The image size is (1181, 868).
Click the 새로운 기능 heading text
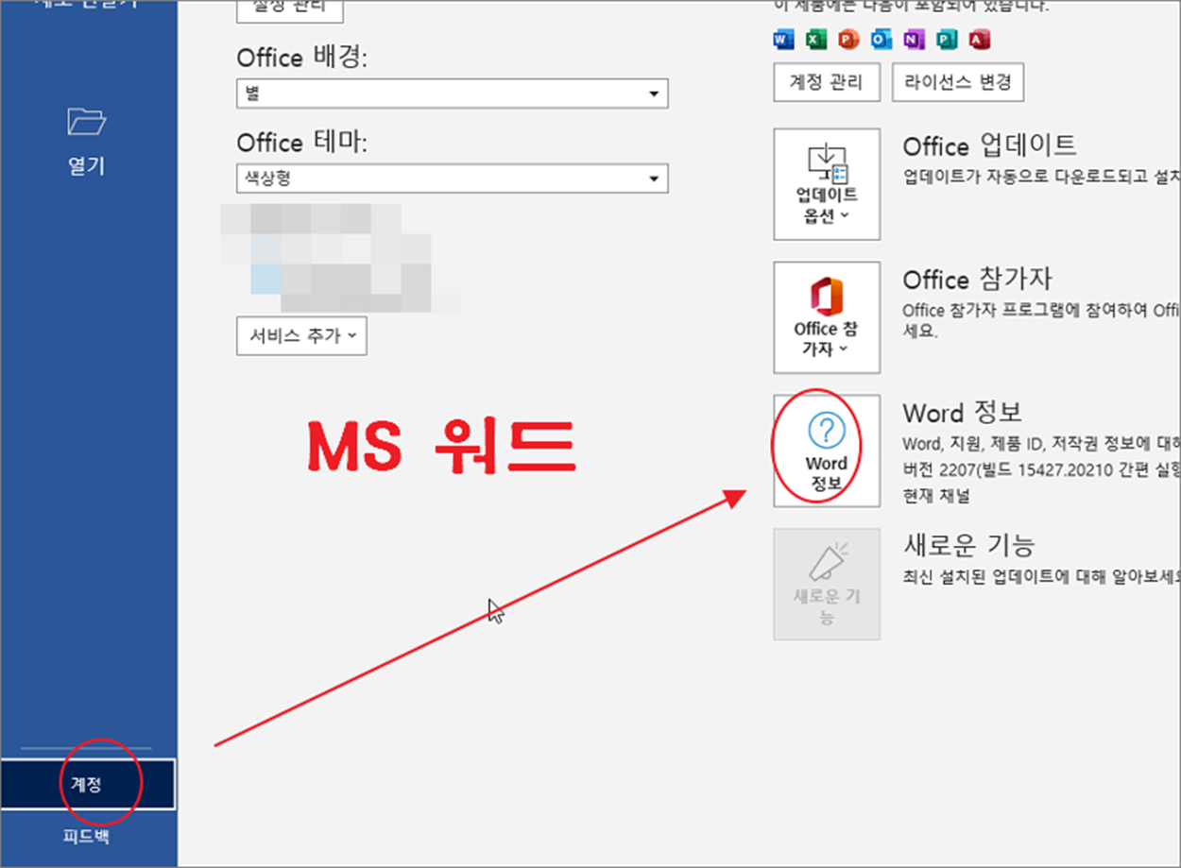[x=969, y=545]
